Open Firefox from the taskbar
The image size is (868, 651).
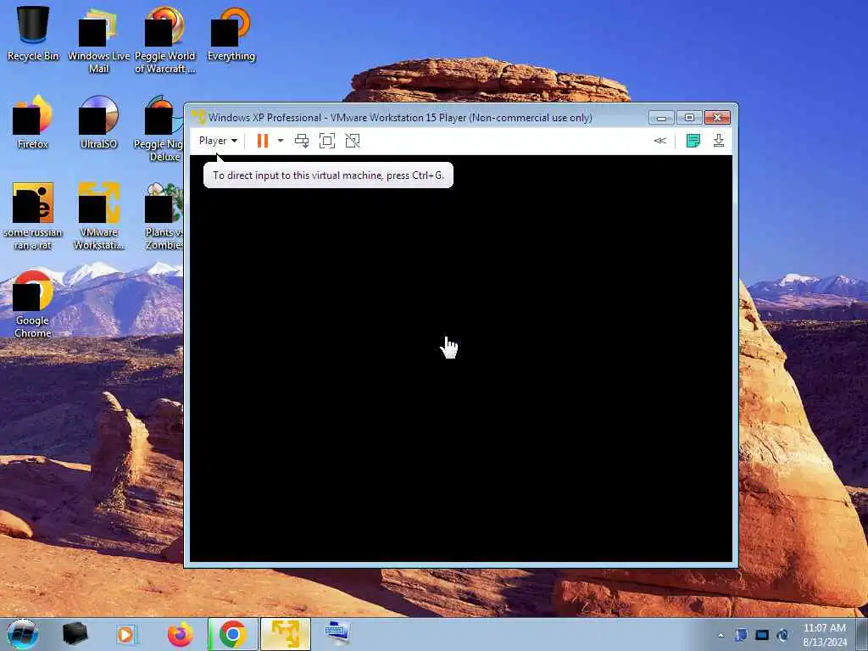pyautogui.click(x=180, y=634)
